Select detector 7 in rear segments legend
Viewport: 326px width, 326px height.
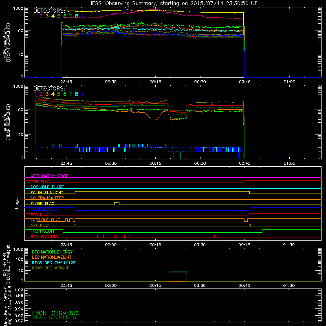[70, 94]
